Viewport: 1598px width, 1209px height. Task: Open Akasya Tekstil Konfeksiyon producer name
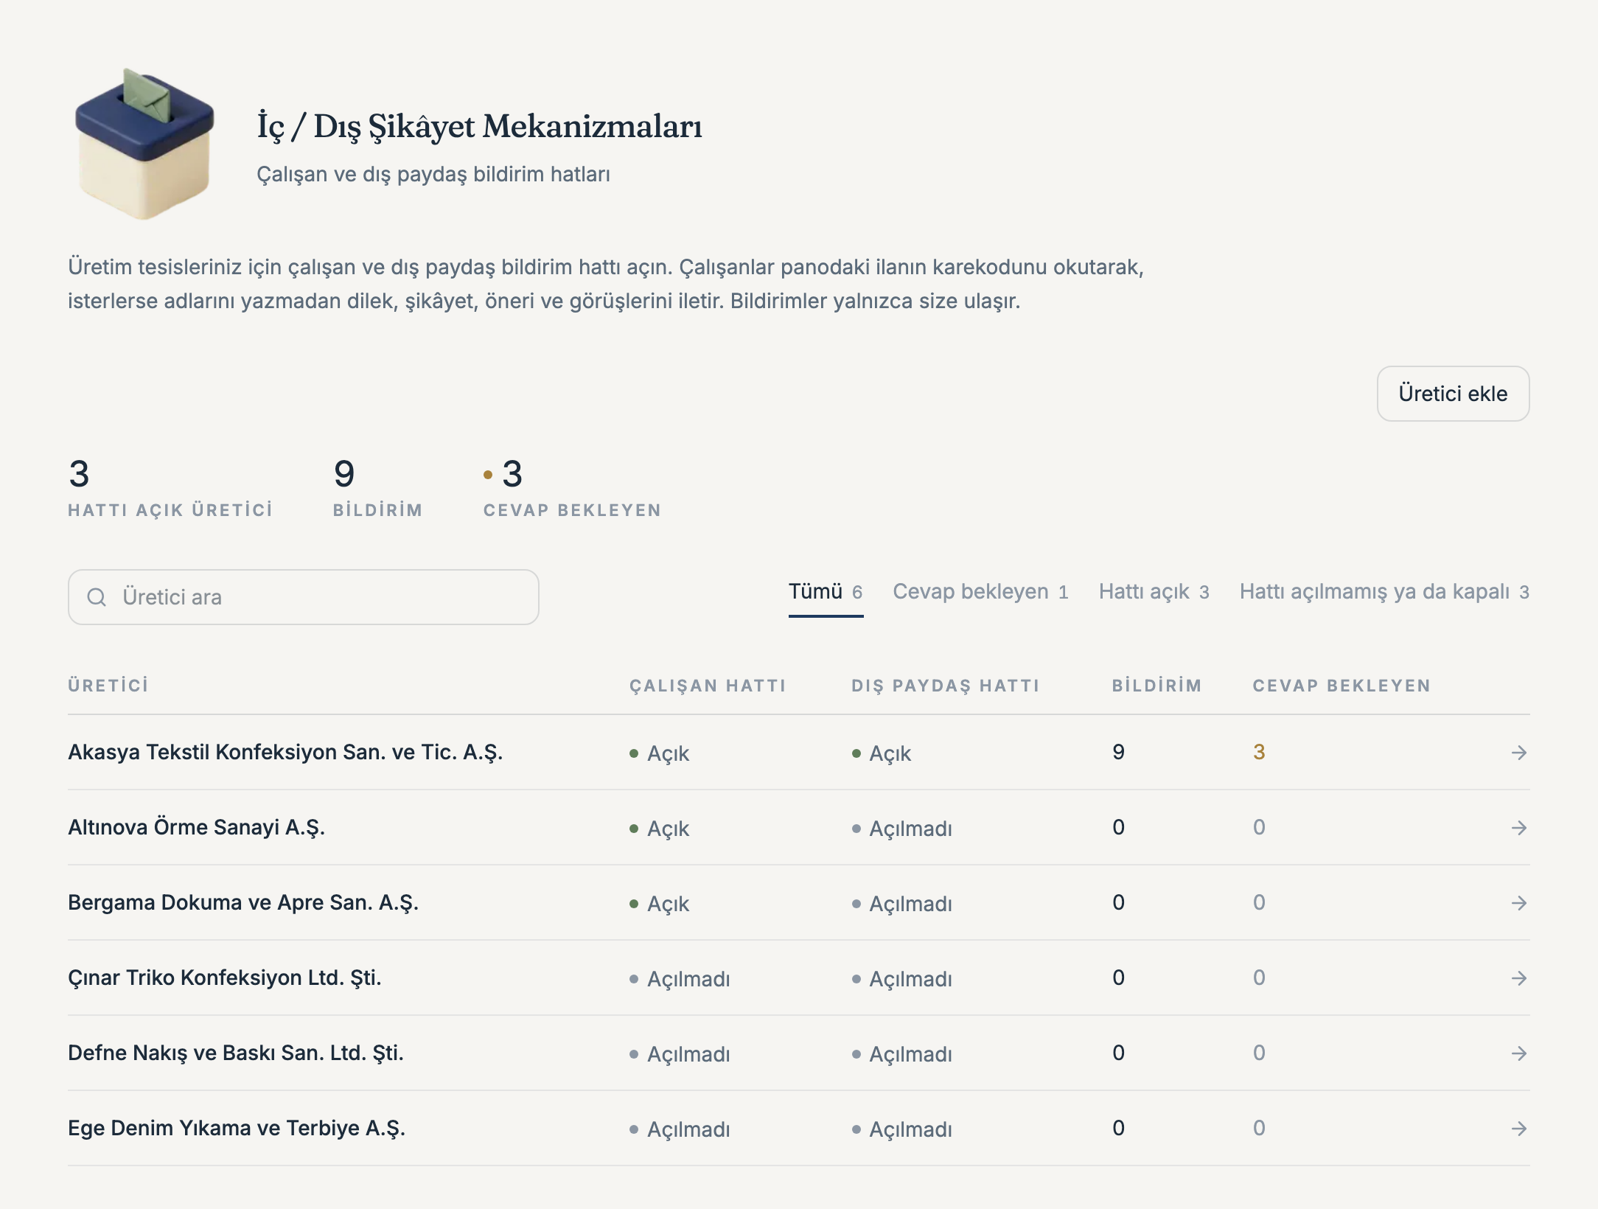click(x=285, y=753)
